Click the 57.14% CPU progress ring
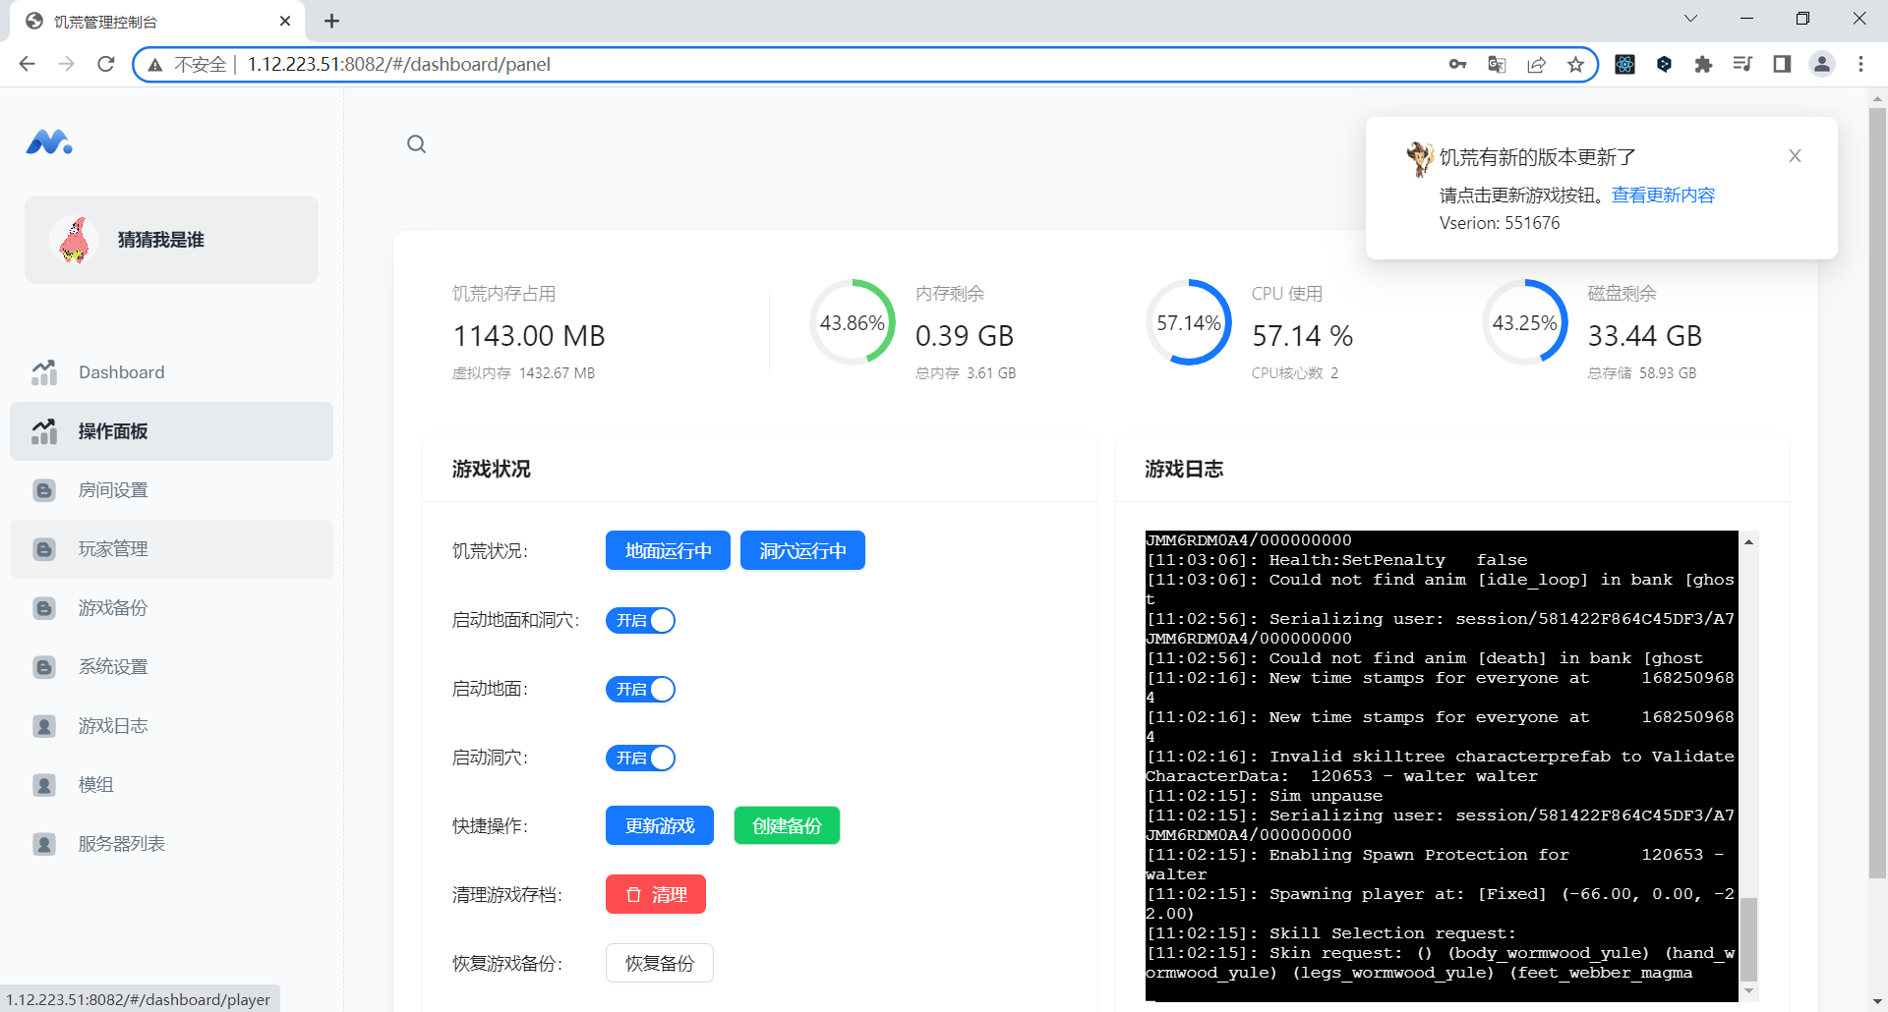This screenshot has width=1888, height=1012. [x=1189, y=322]
